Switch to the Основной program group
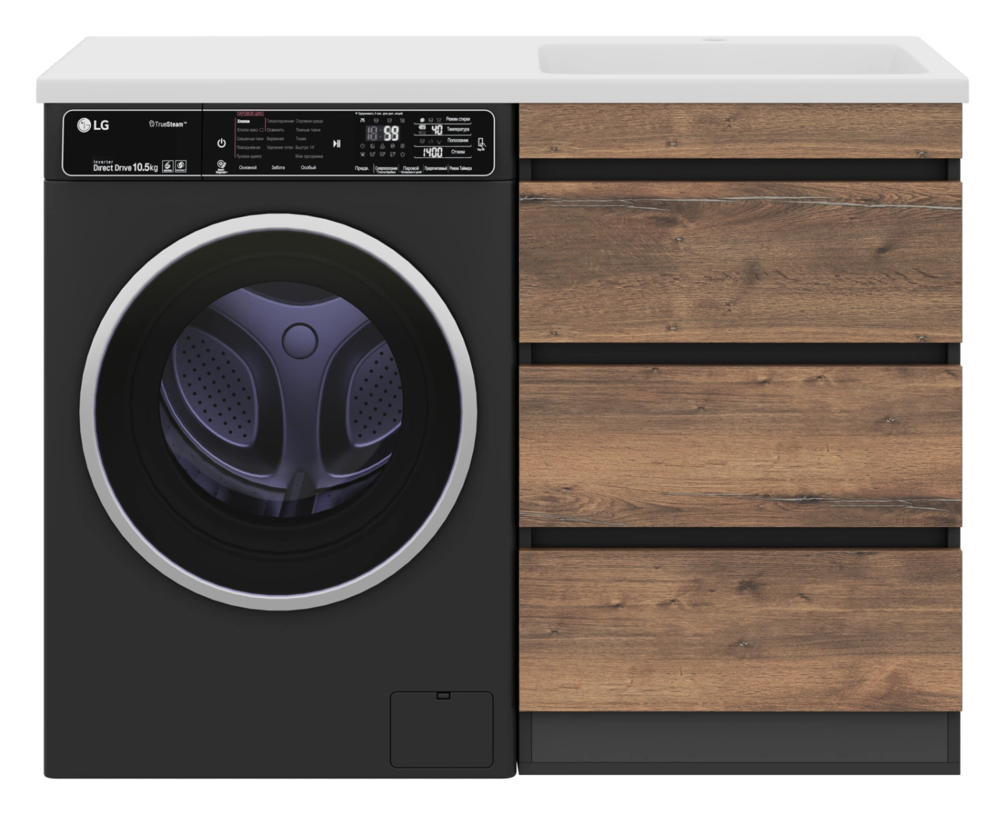 point(247,168)
